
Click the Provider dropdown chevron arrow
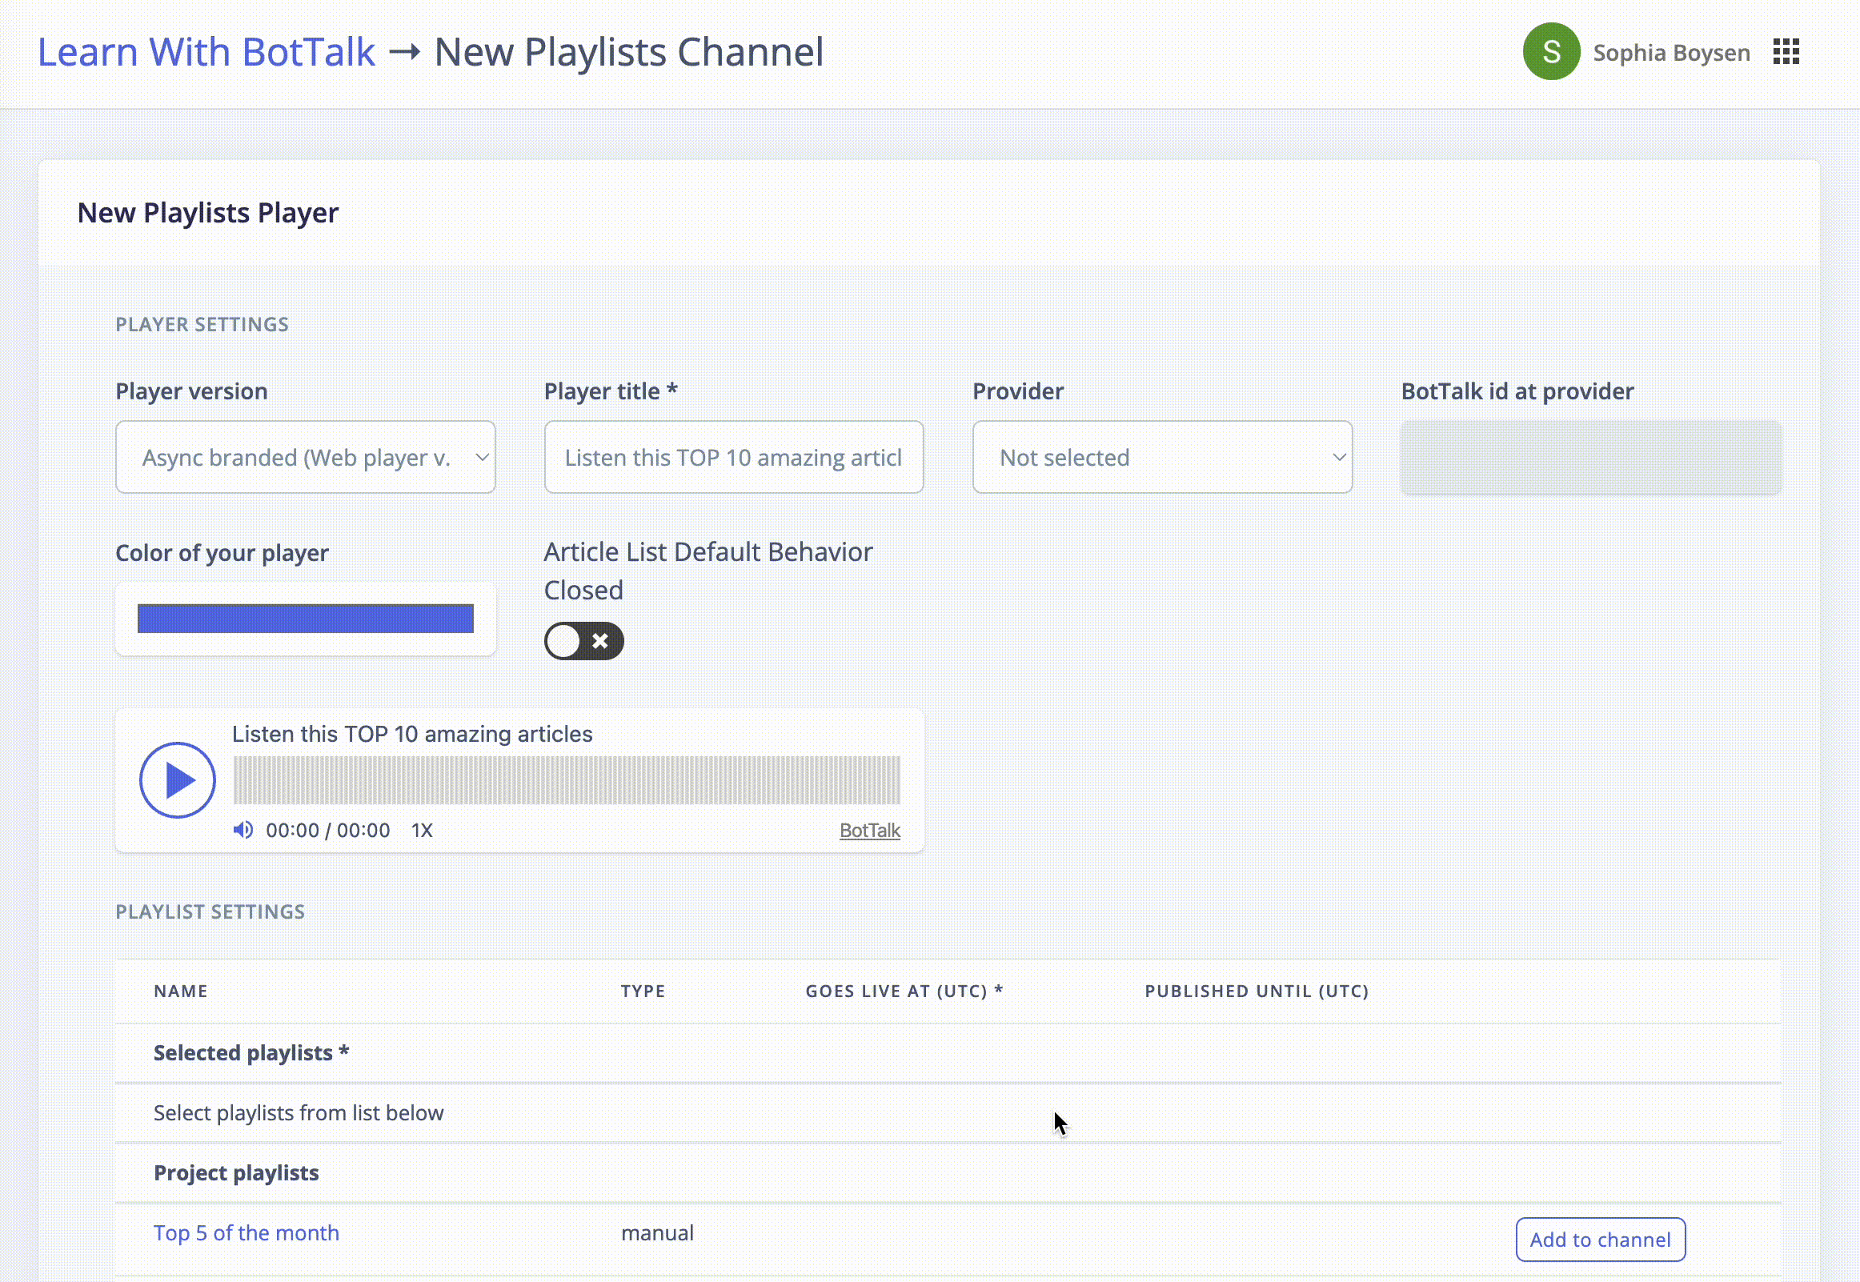1339,457
